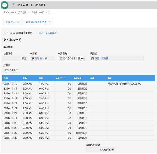The image size is (157, 154).
Task: Select the 2016-11-10 table row date
Action: [11, 84]
